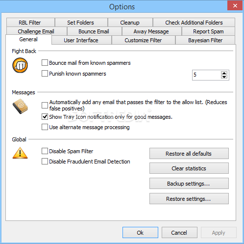The image size is (244, 244).
Task: Switch to the Set Folders tab
Action: pos(81,23)
